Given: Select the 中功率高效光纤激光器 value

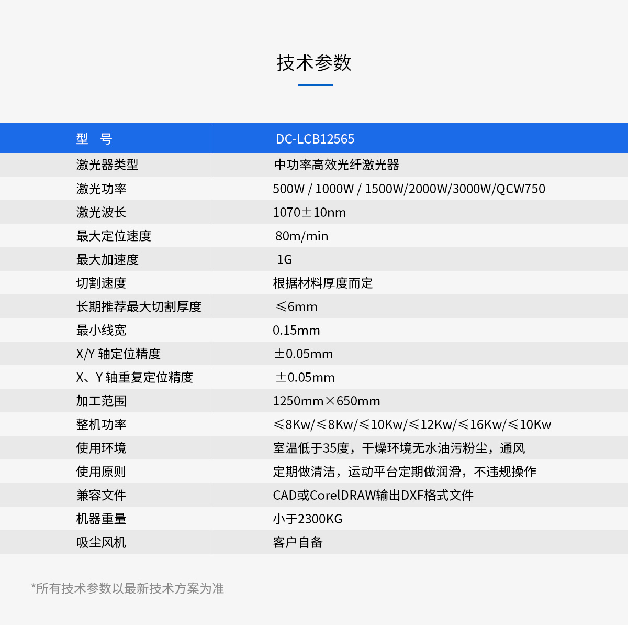Looking at the screenshot, I should (337, 165).
